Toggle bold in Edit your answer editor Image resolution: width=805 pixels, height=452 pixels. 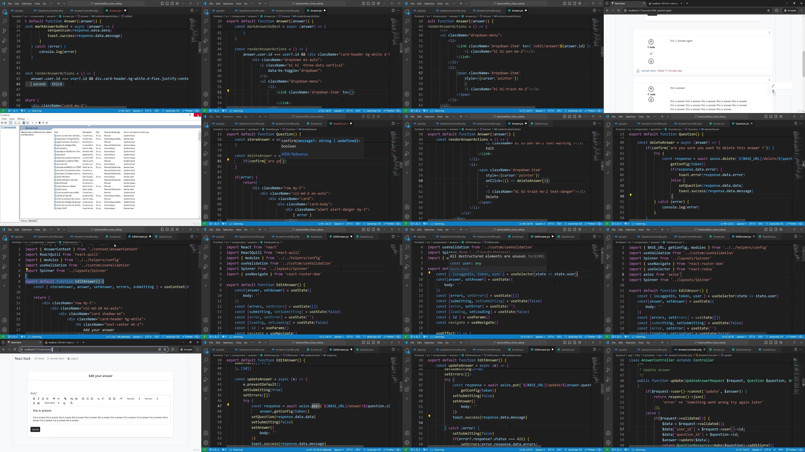[x=34, y=399]
